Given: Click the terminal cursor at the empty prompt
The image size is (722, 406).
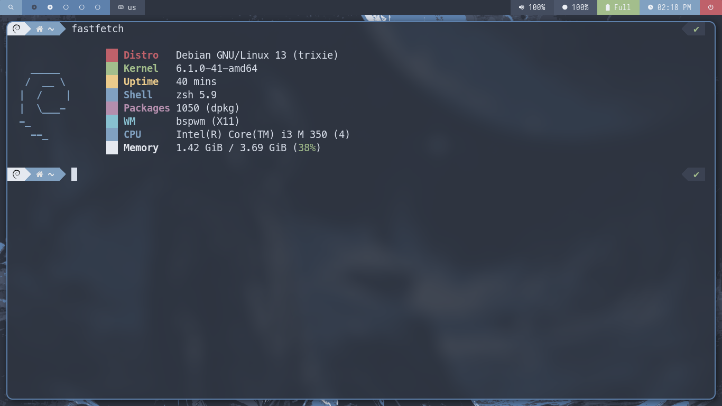Looking at the screenshot, I should (75, 174).
